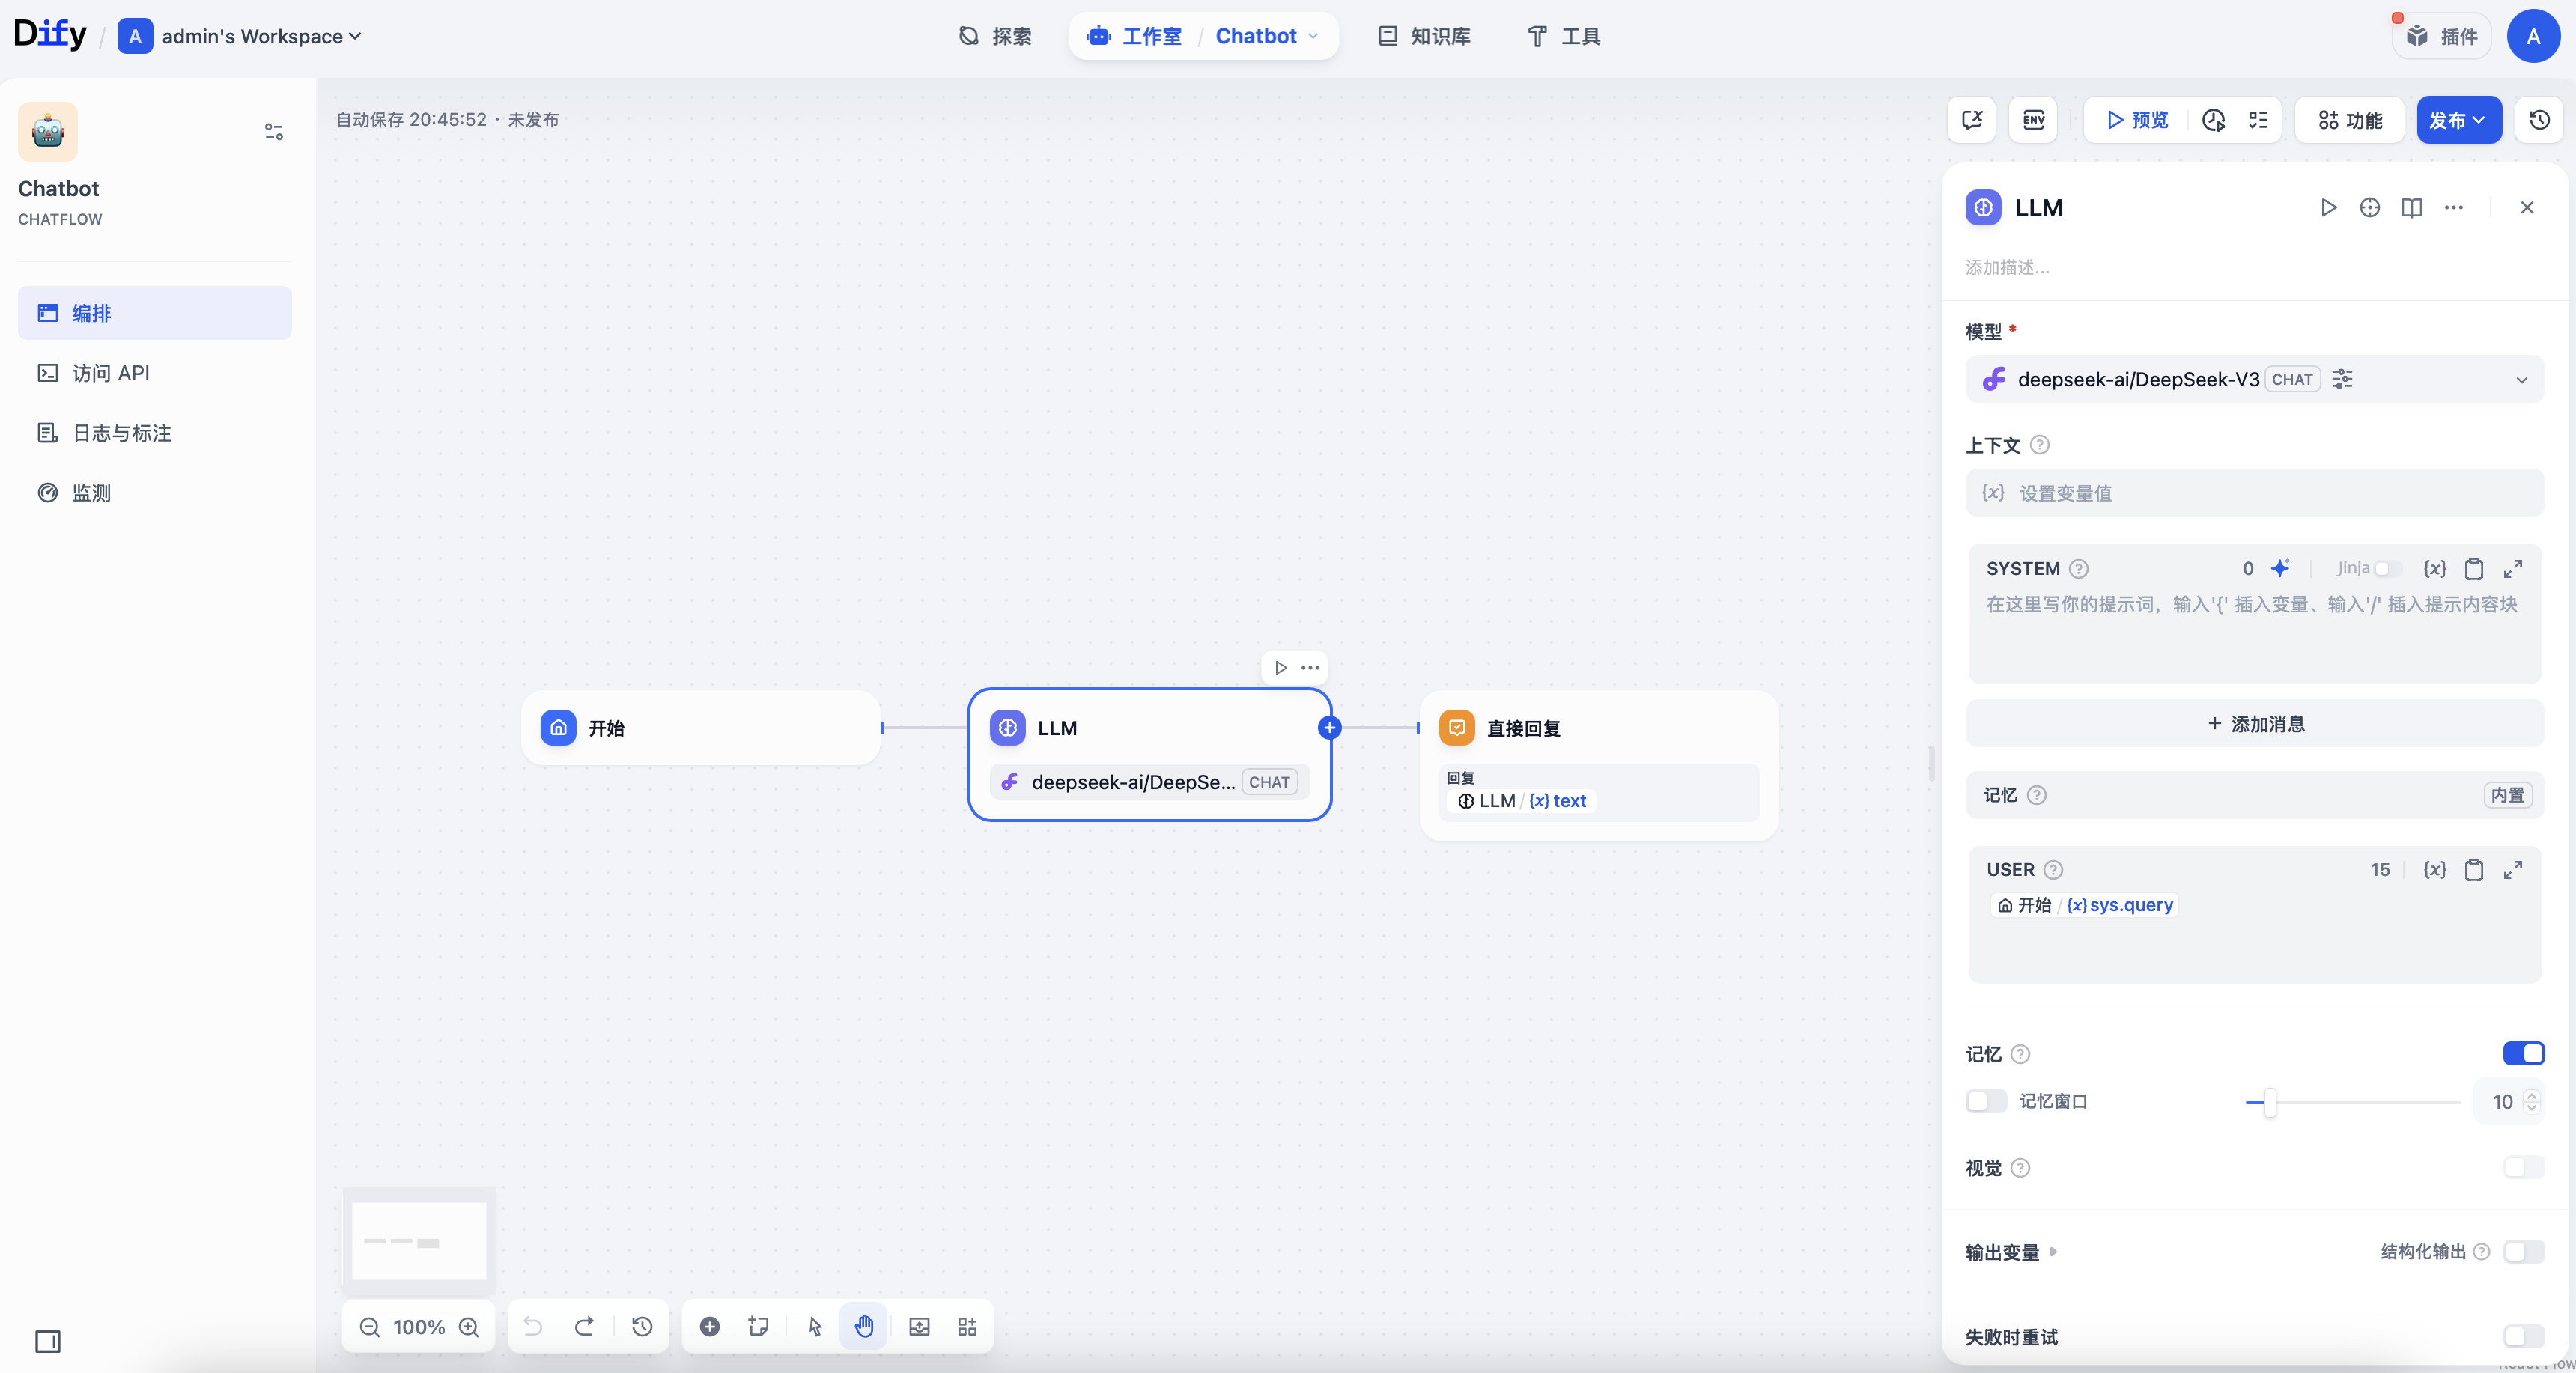The width and height of the screenshot is (2576, 1373).
Task: Run the LLM node with play icon
Action: point(2328,207)
